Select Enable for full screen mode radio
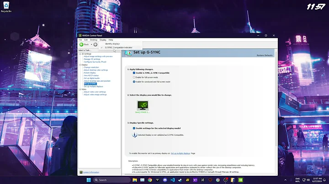The image size is (329, 184). [134, 77]
